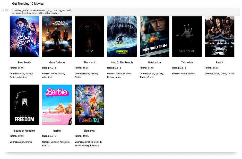Click the Talk to Me poster
242x159 pixels.
pos(187,36)
